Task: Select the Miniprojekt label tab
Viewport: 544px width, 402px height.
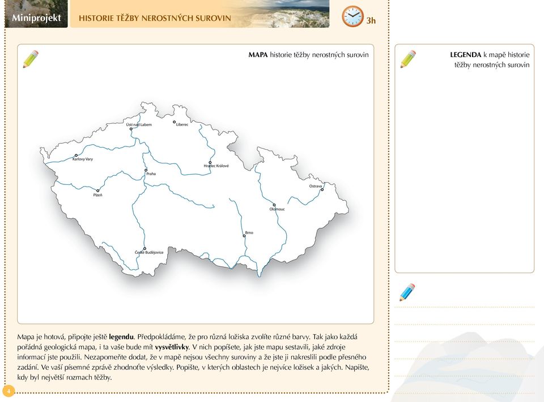Action: point(36,14)
